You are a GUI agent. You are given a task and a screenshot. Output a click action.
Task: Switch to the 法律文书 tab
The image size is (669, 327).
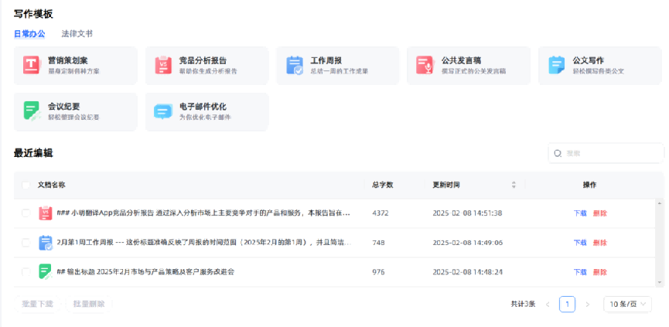coord(77,34)
